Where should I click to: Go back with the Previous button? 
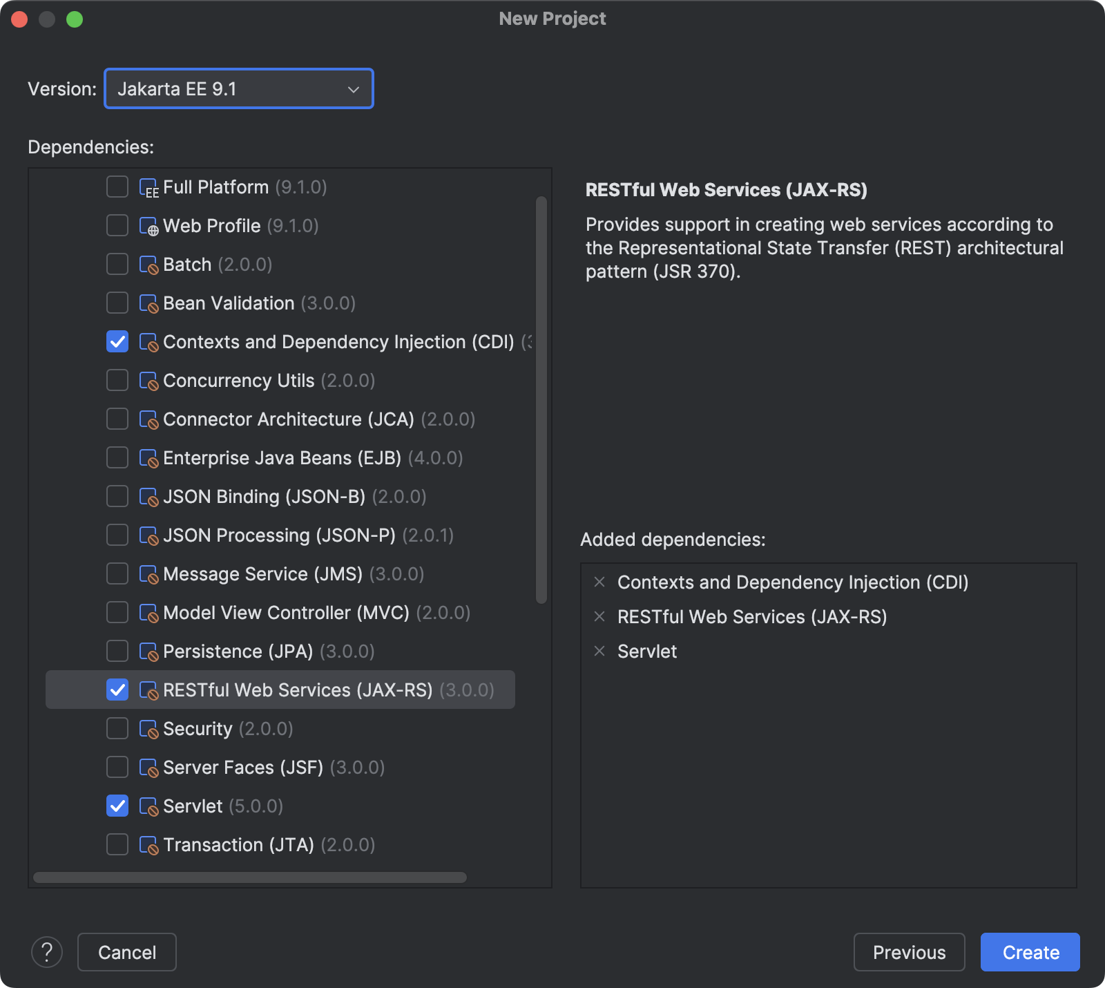coord(909,952)
